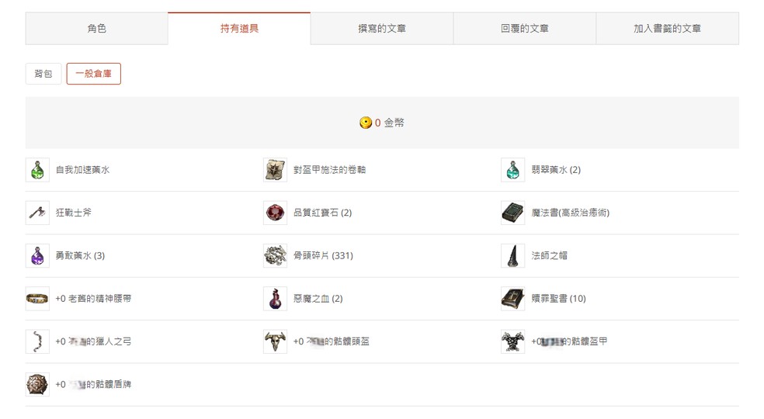
Task: Click the gold coin icon
Action: coord(366,123)
